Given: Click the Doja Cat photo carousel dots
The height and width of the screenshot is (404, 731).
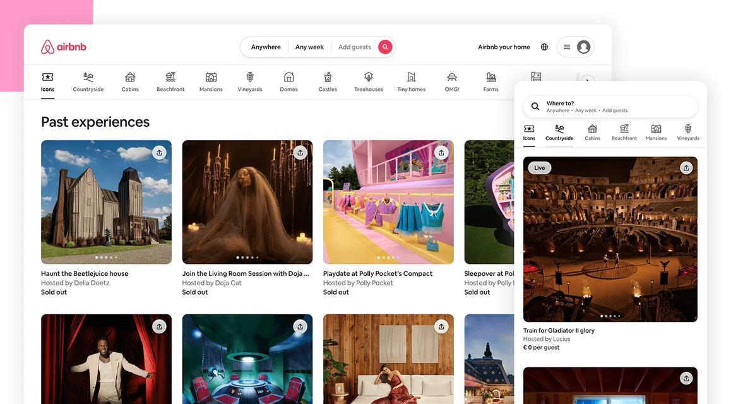Looking at the screenshot, I should click(x=247, y=257).
